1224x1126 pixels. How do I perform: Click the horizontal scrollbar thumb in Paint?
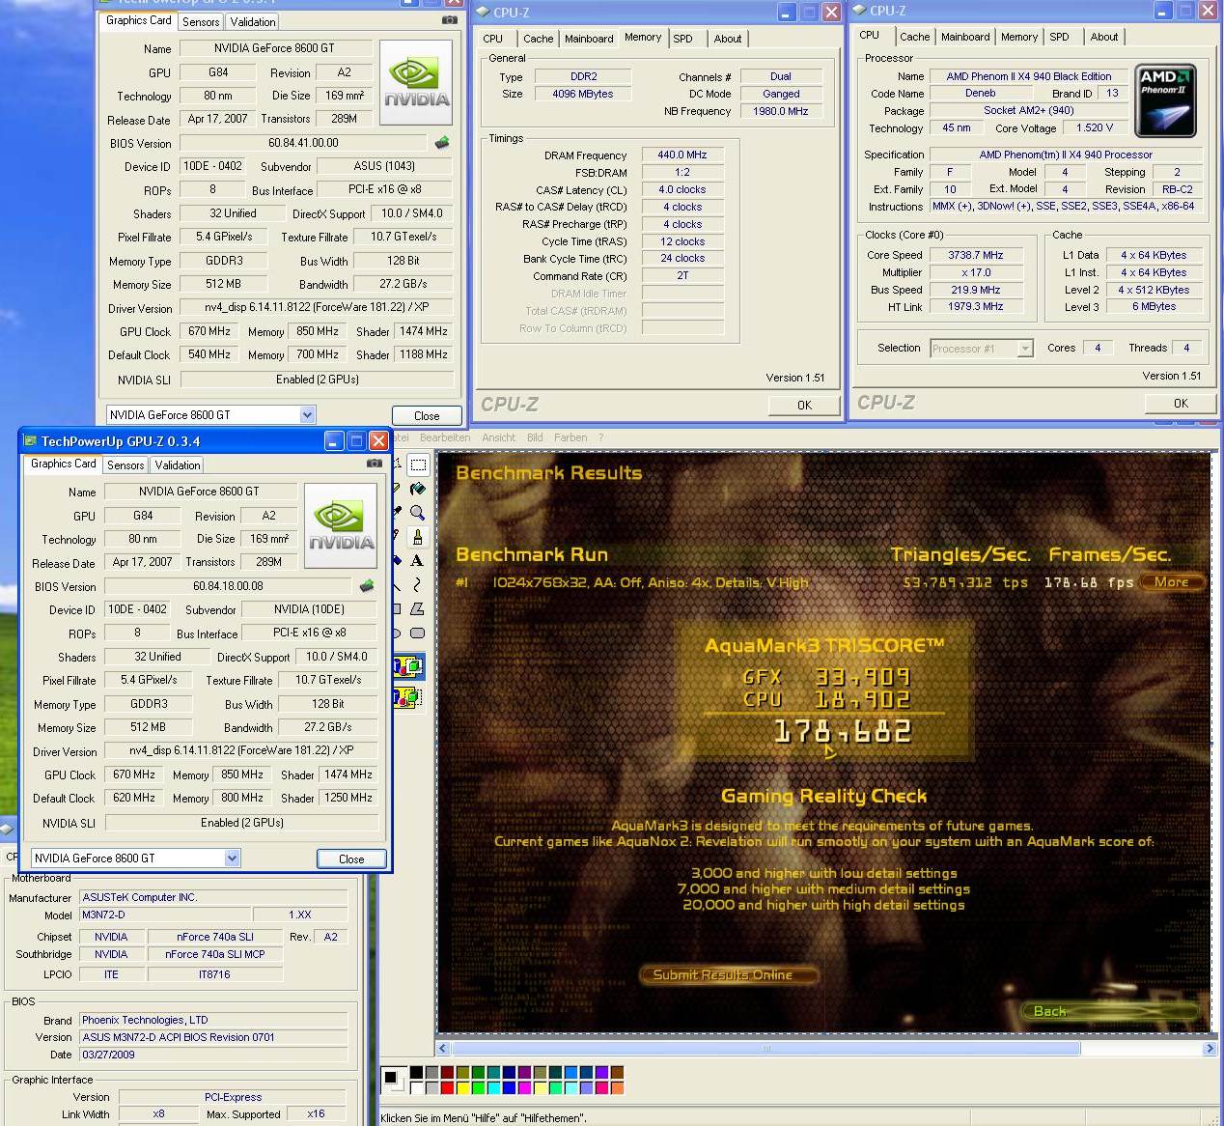[x=766, y=1048]
